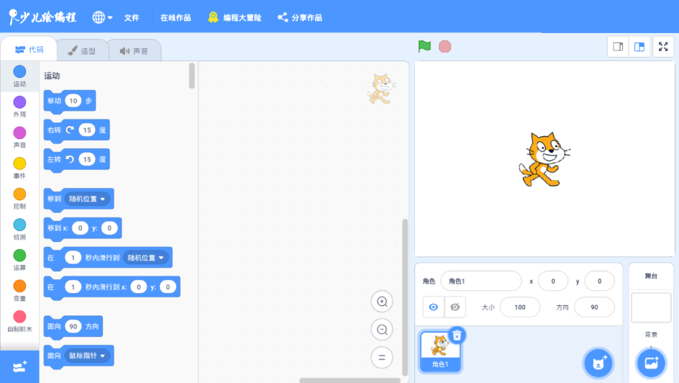
Task: Click the 分享作品 button
Action: (x=300, y=17)
